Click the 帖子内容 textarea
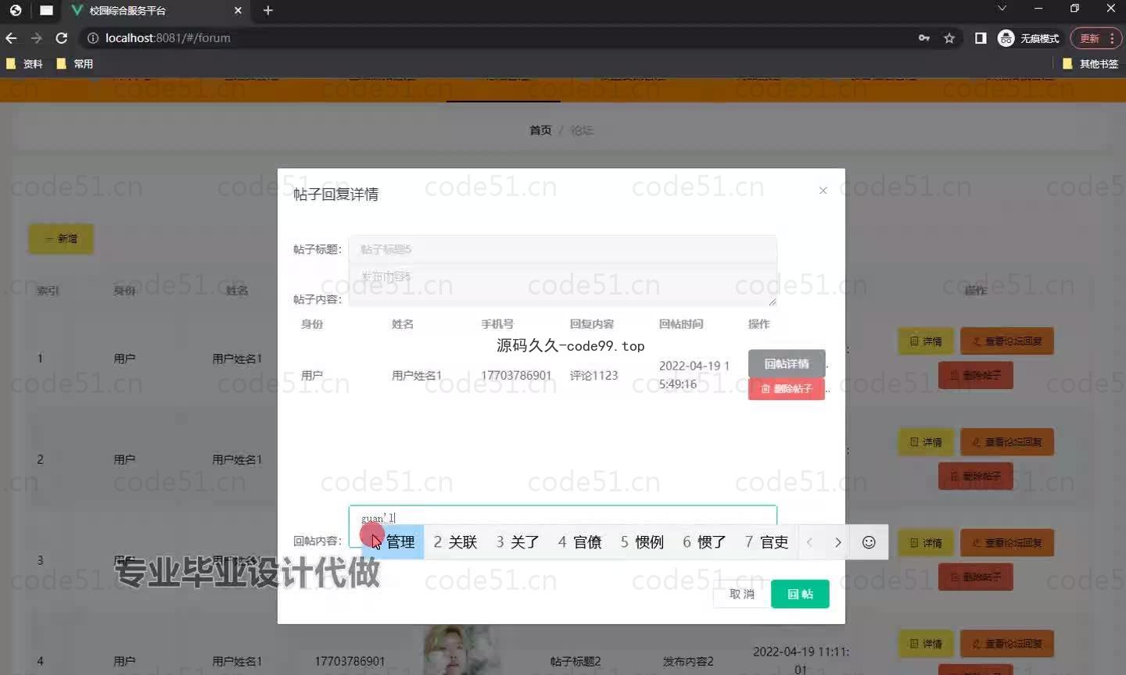 pyautogui.click(x=562, y=285)
